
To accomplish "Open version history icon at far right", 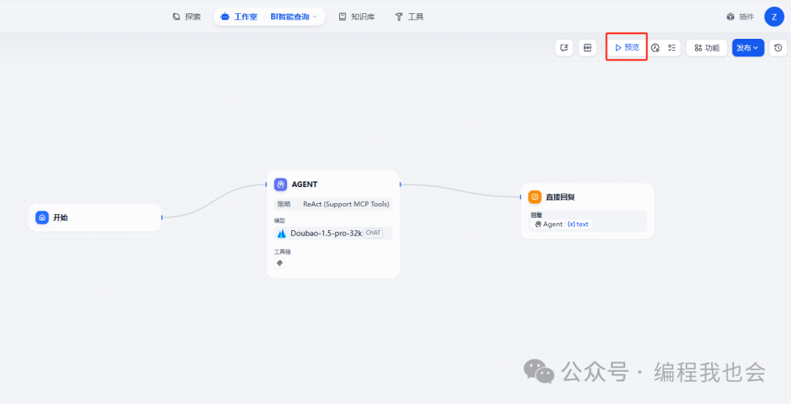I will point(778,48).
